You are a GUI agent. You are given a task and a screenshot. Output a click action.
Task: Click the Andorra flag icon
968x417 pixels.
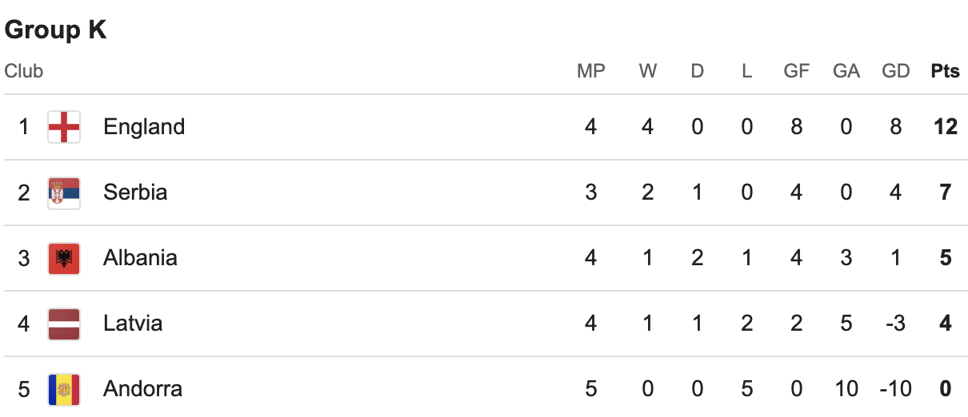coord(64,389)
